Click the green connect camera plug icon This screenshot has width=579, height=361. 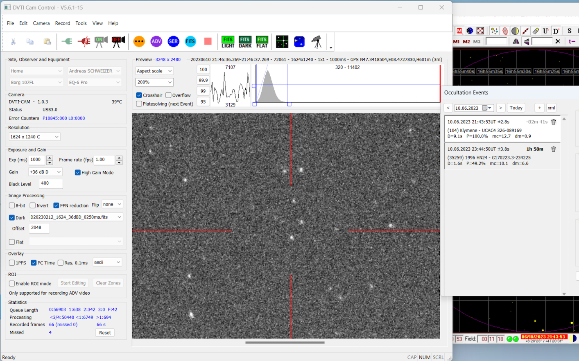coord(67,41)
